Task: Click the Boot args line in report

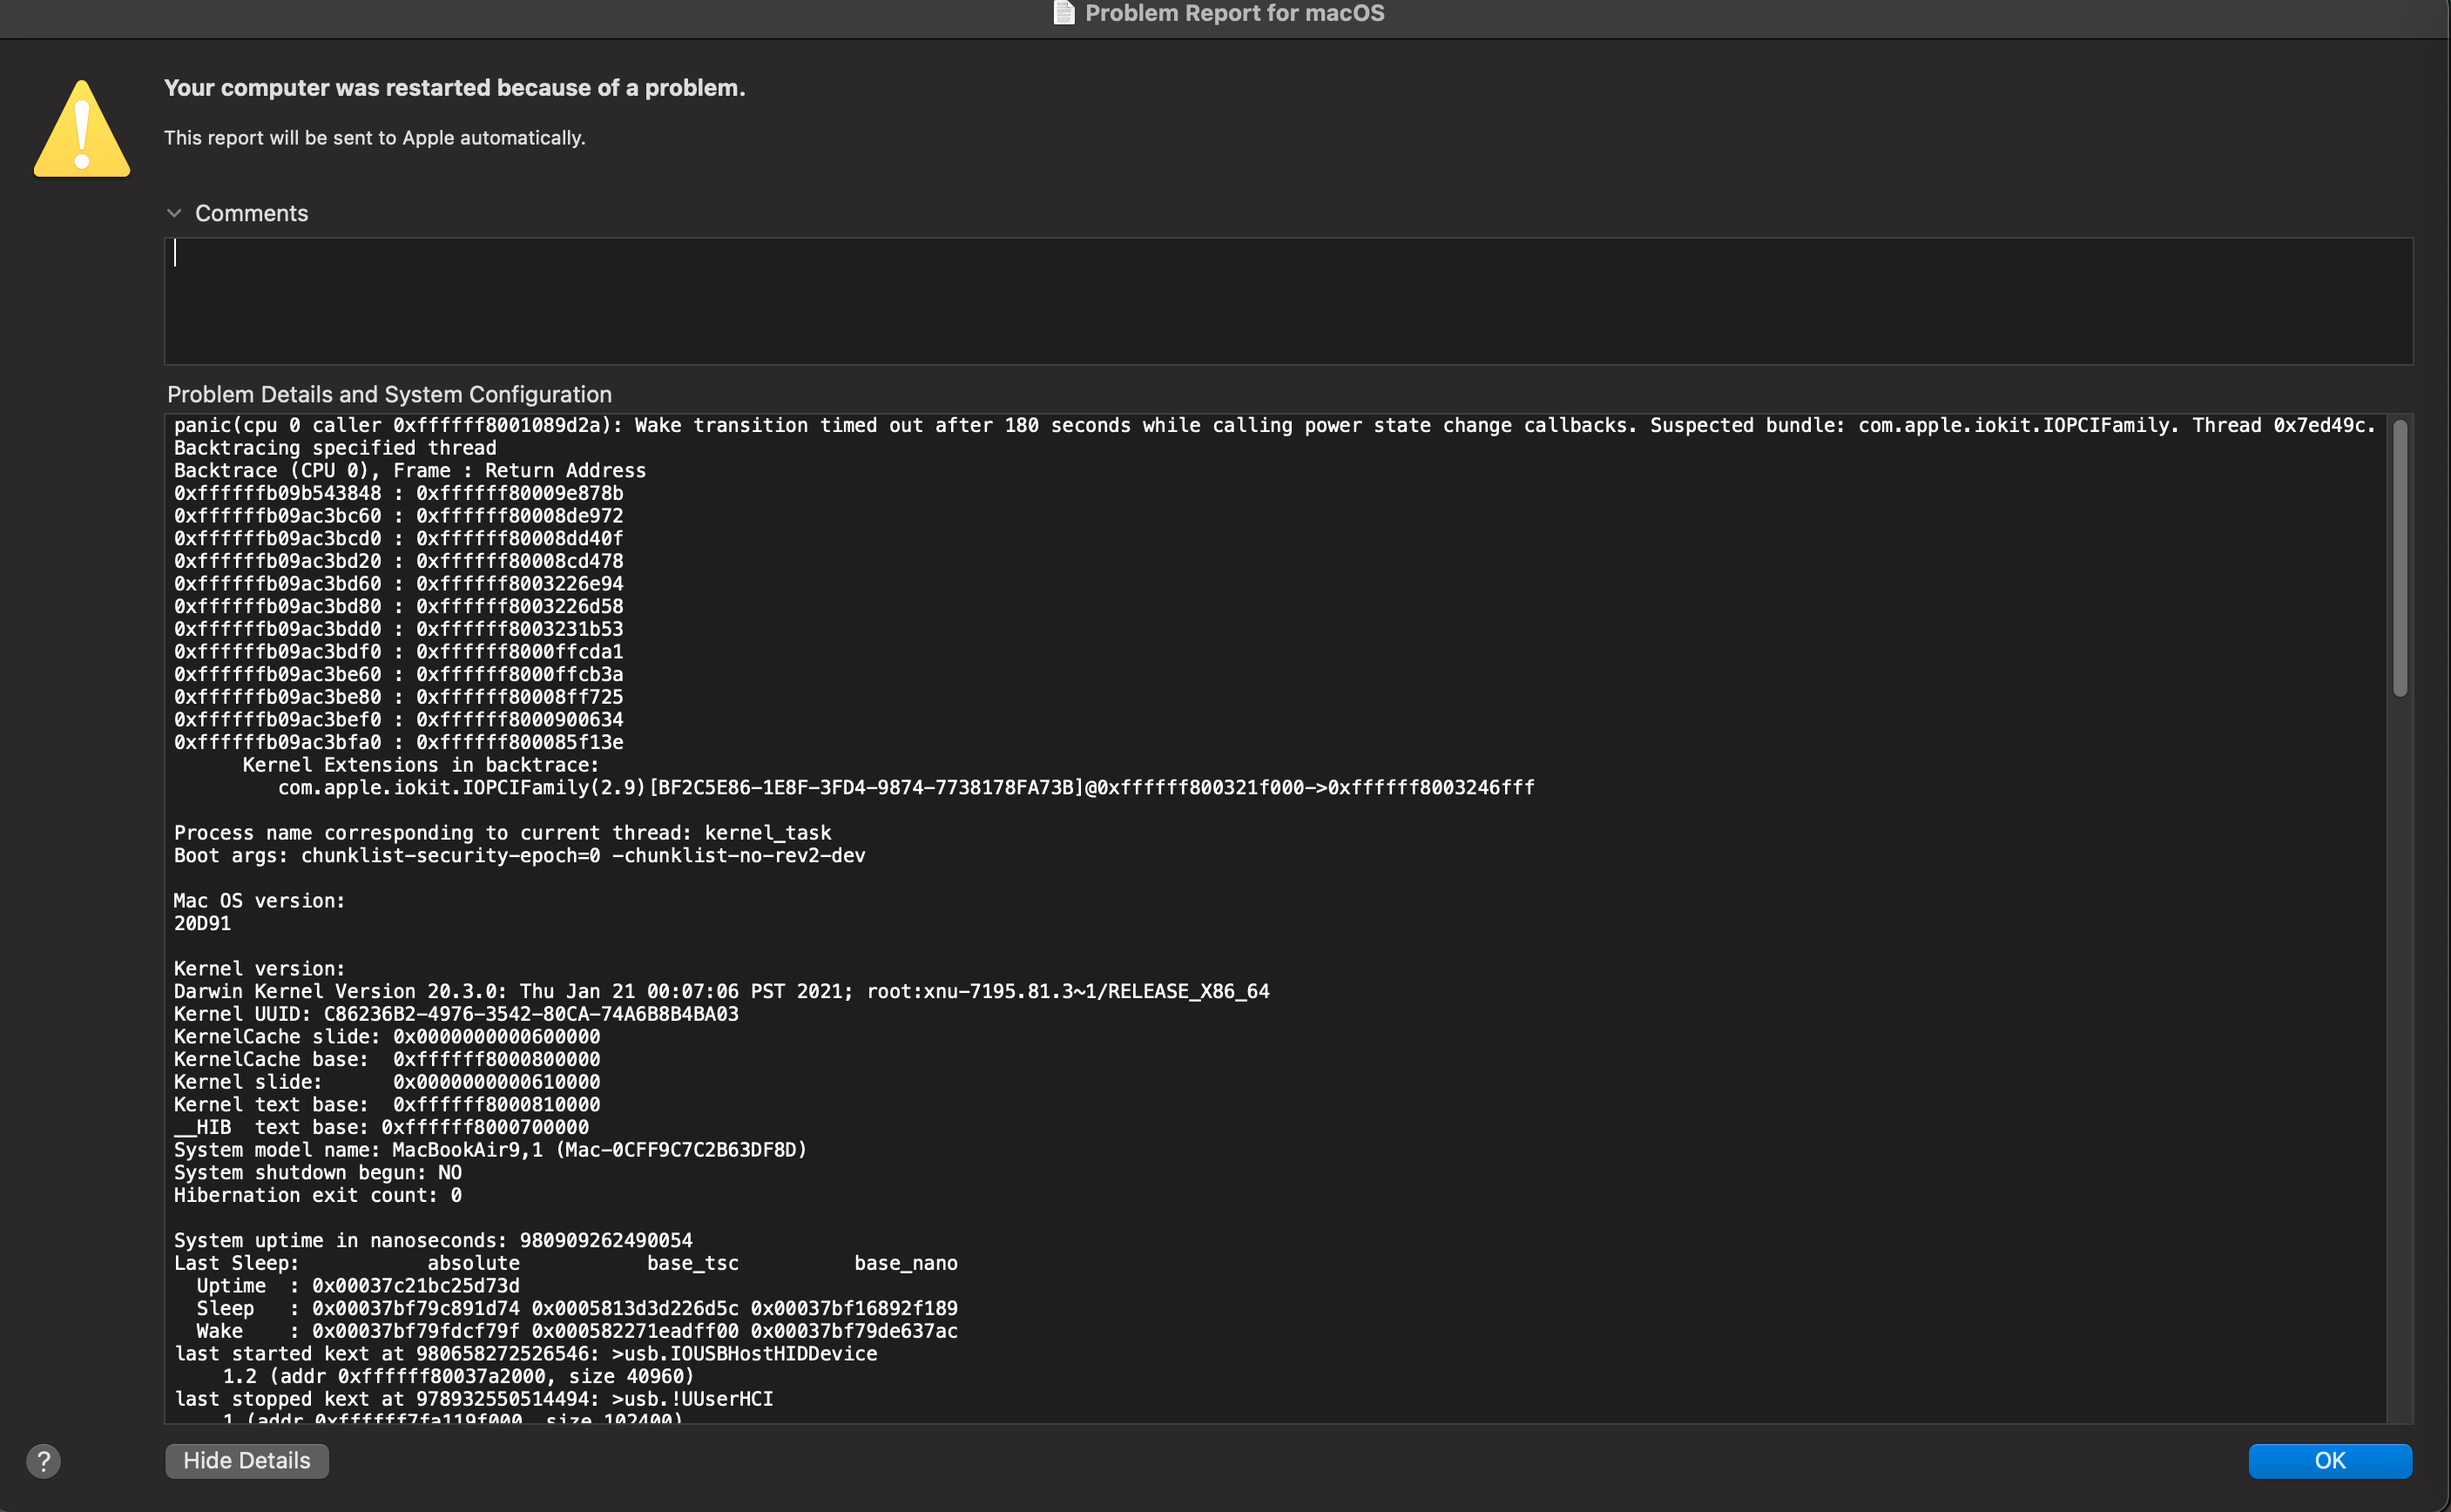Action: [519, 855]
